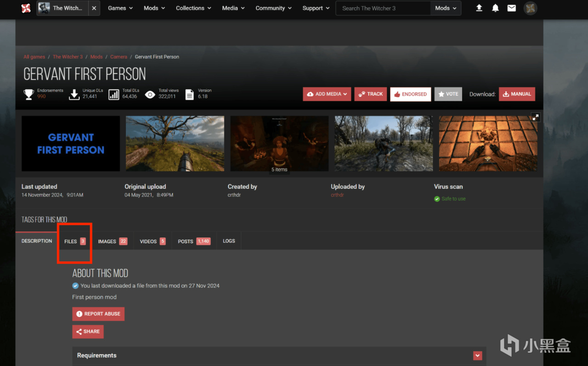Image resolution: width=588 pixels, height=366 pixels.
Task: Go to All games breadcrumb
Action: click(34, 57)
